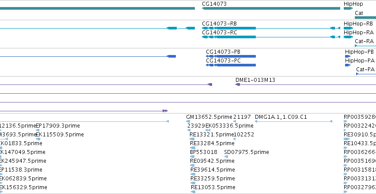Select the 102252 feature label
Image resolution: width=376 pixels, height=194 pixels.
tap(243, 135)
